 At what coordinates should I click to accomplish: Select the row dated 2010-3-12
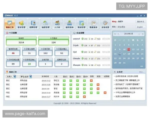(x=58, y=81)
